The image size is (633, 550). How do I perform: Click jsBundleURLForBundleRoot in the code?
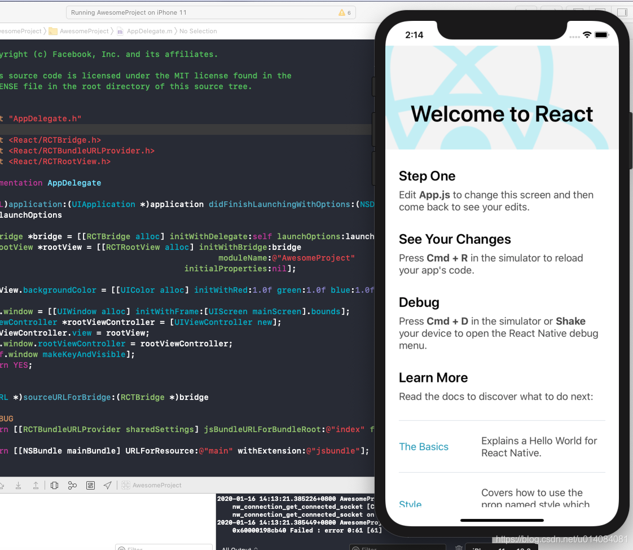262,429
